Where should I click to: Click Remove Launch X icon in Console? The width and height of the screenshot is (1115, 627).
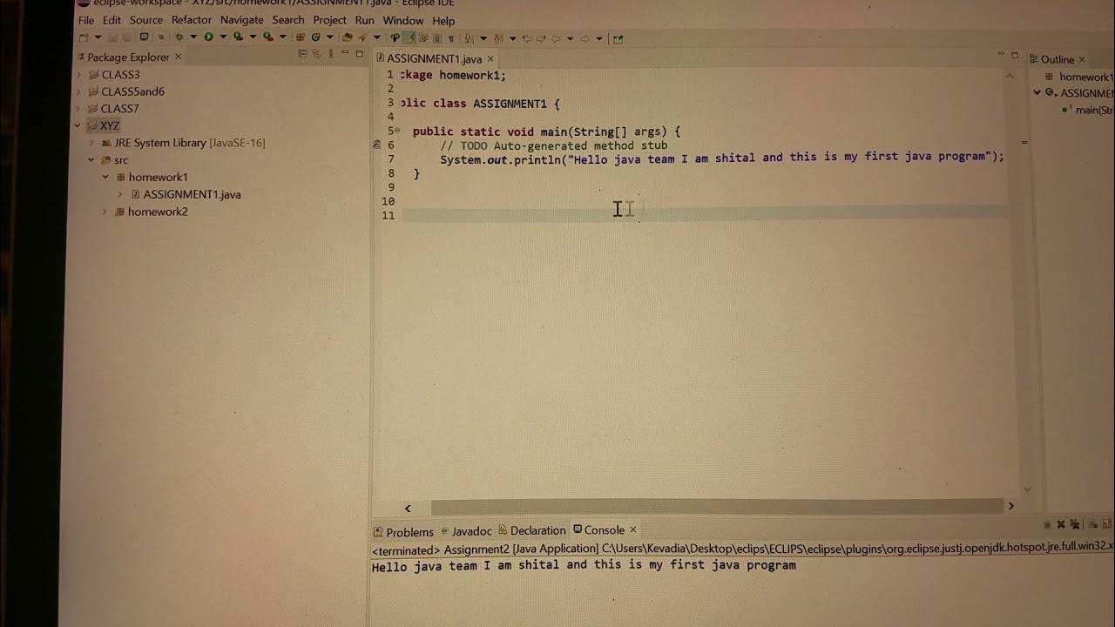point(1061,524)
